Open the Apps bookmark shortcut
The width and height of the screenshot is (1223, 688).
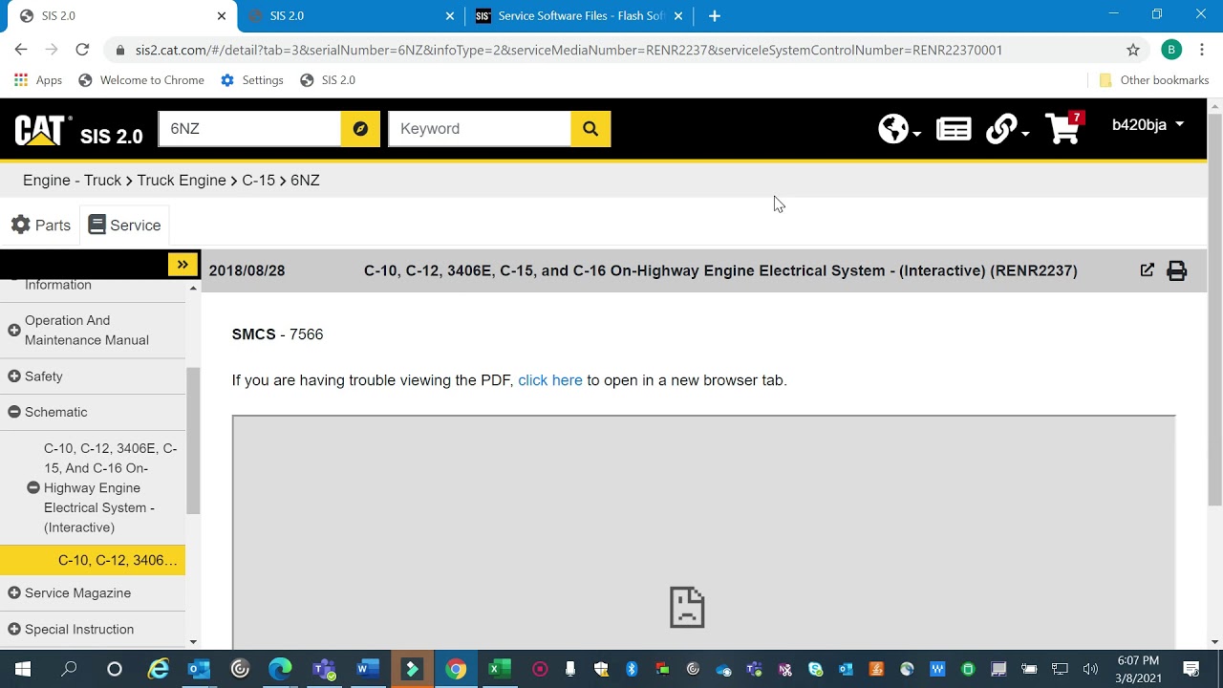38,80
